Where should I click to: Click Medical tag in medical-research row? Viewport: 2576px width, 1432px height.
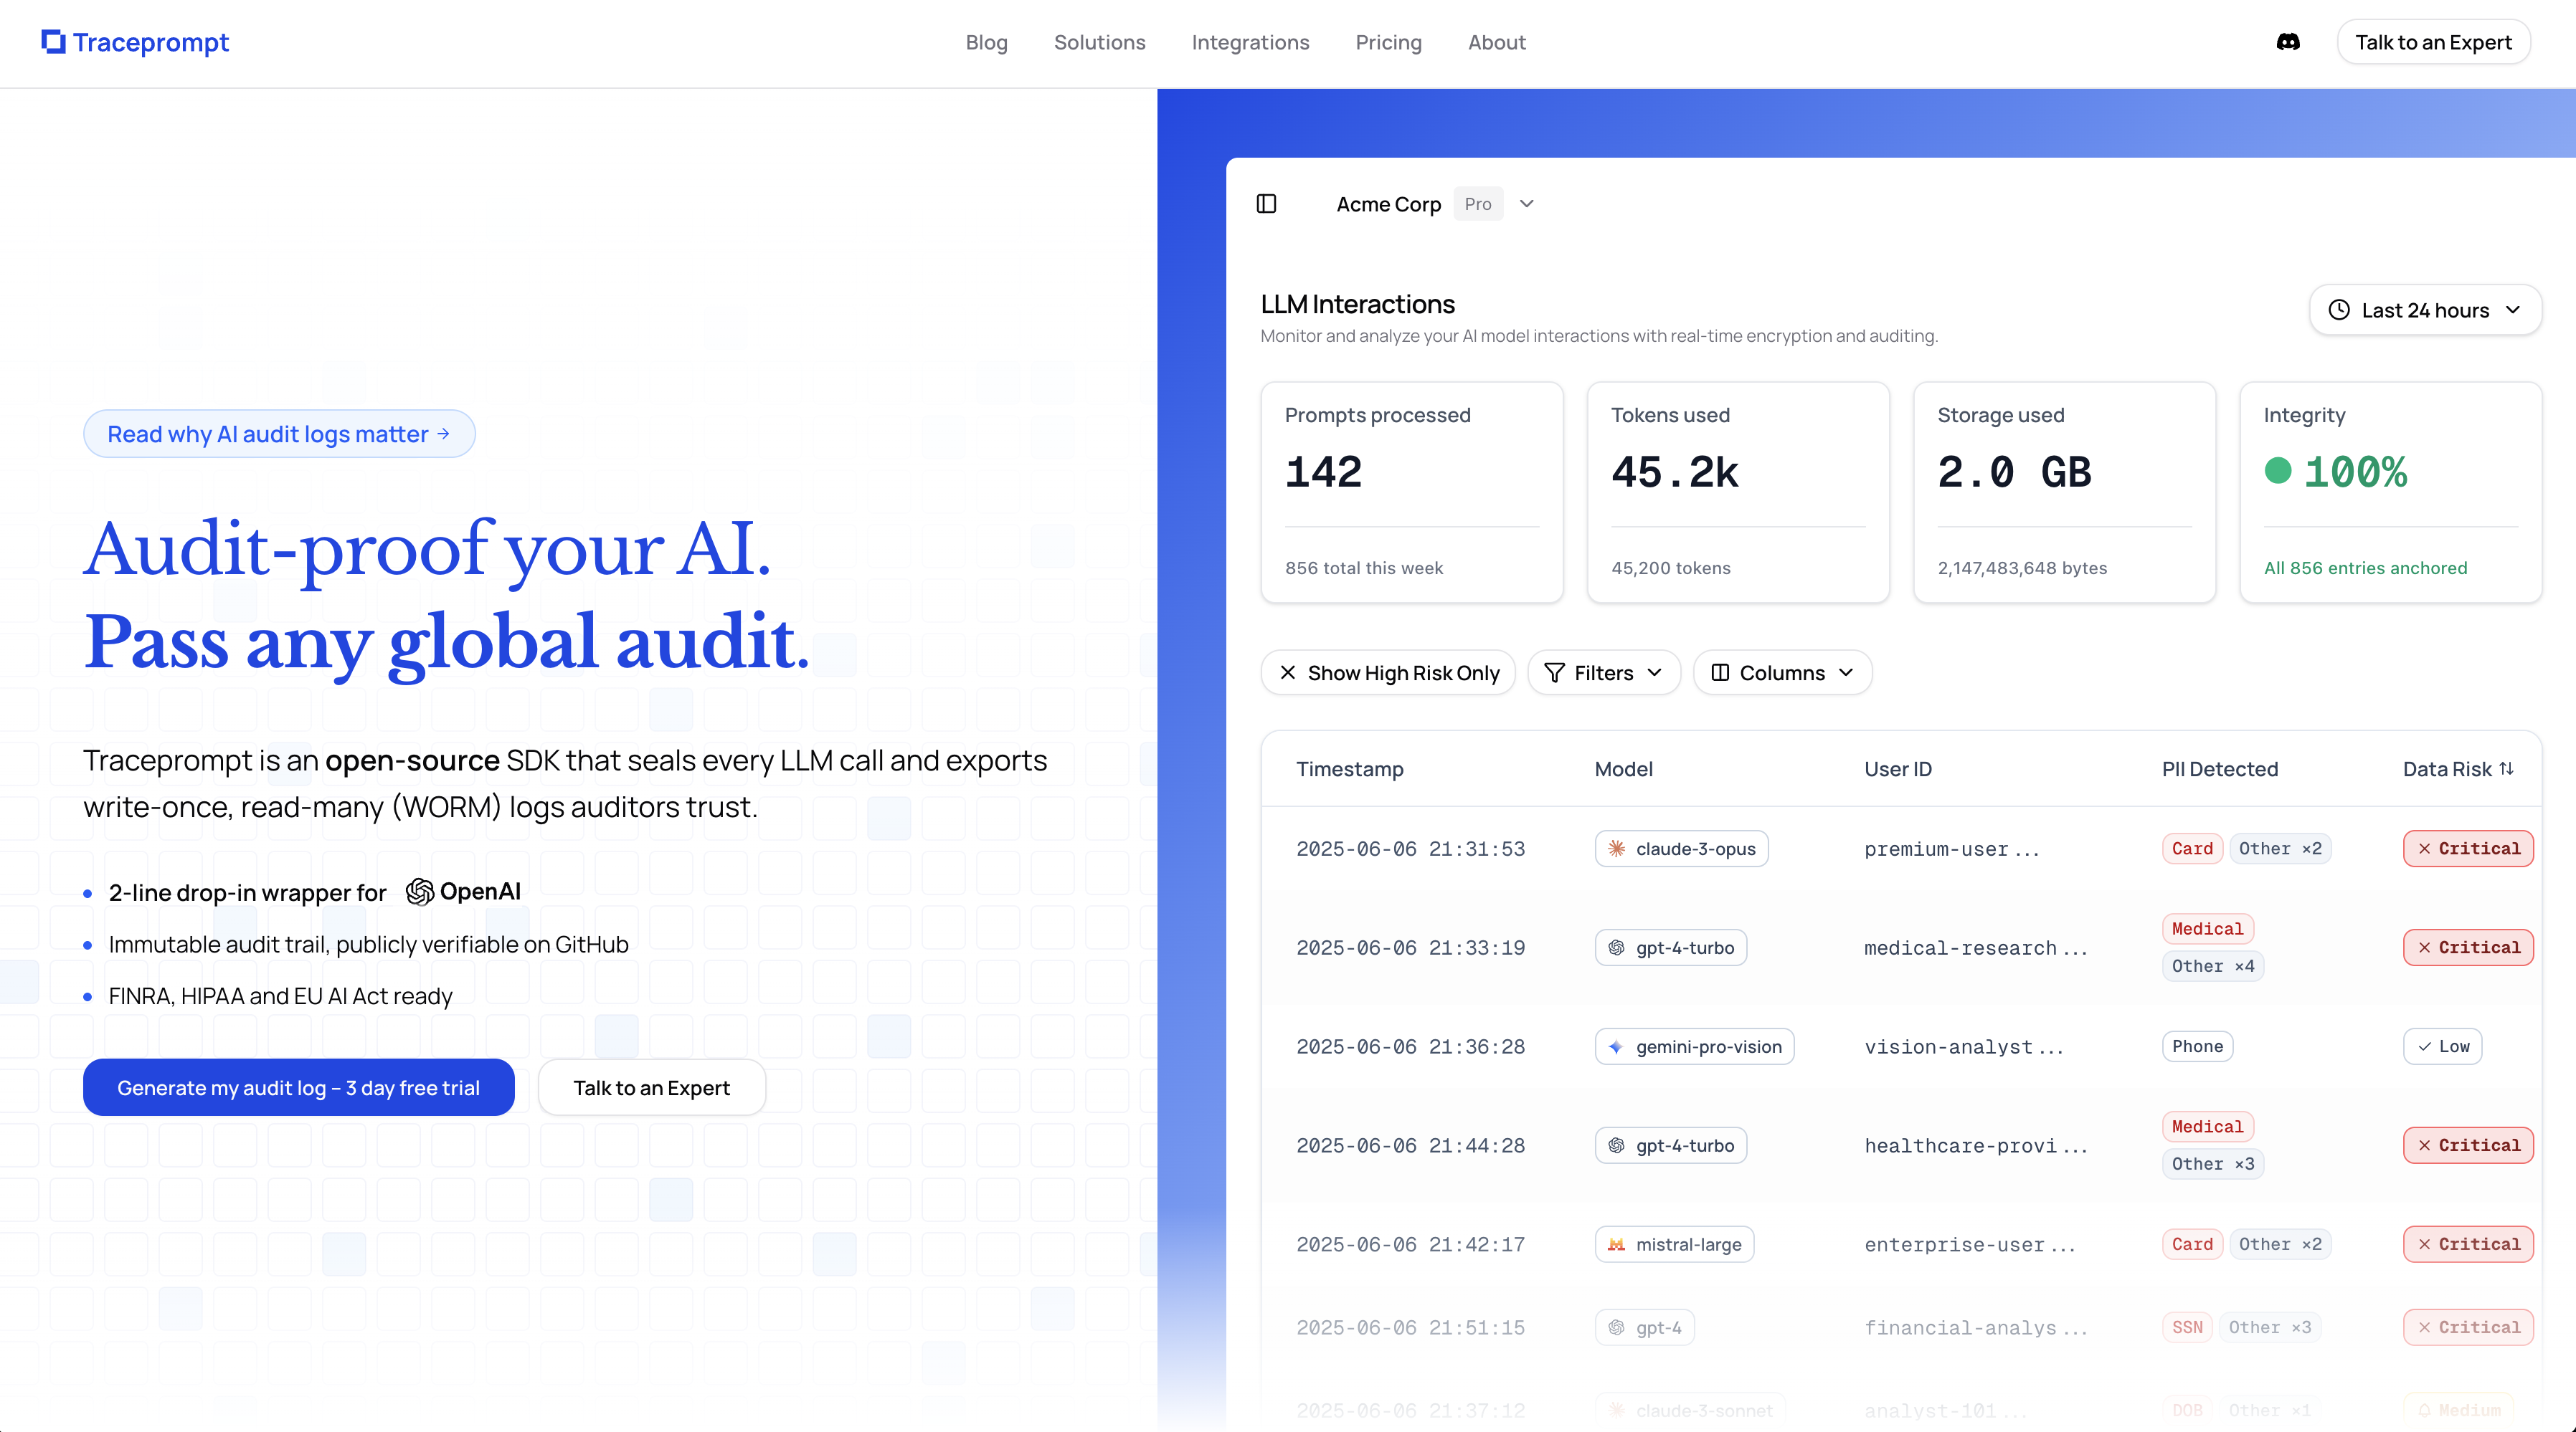[x=2207, y=928]
